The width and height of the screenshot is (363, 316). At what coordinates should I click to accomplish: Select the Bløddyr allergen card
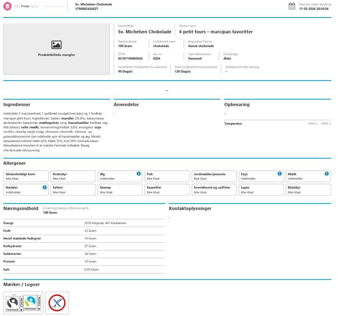tap(308, 190)
